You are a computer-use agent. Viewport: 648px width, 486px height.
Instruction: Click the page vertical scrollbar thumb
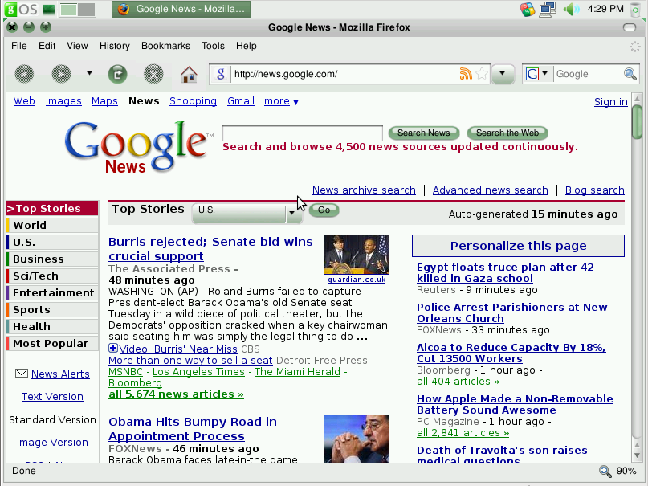click(637, 122)
